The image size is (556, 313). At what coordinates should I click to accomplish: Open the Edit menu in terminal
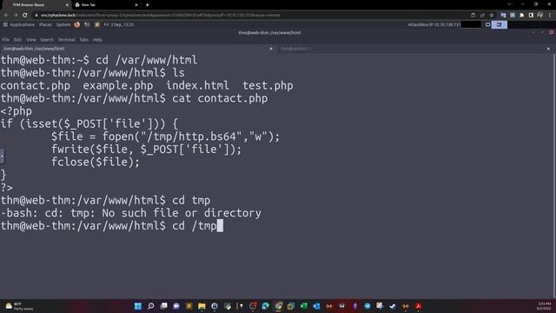[x=17, y=40]
